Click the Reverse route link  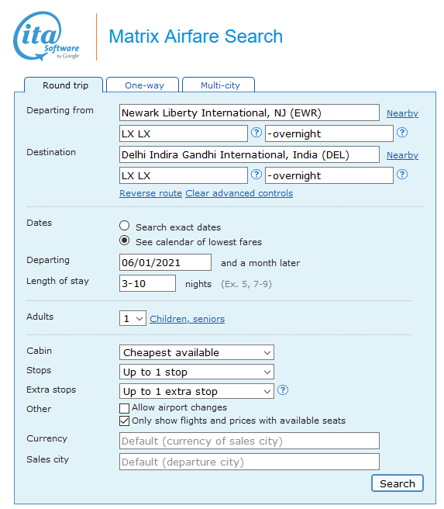pos(150,193)
